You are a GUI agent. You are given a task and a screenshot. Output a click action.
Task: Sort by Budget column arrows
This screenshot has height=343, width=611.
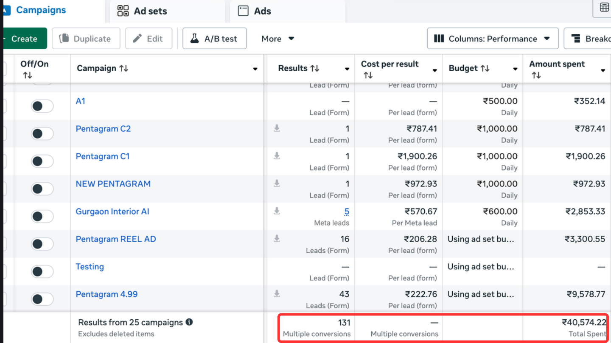coord(485,68)
